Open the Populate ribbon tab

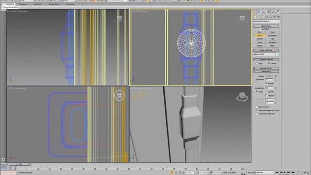(70, 4)
